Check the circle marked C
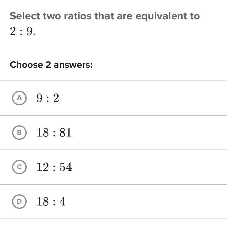227x227 pixels. pos(19,167)
